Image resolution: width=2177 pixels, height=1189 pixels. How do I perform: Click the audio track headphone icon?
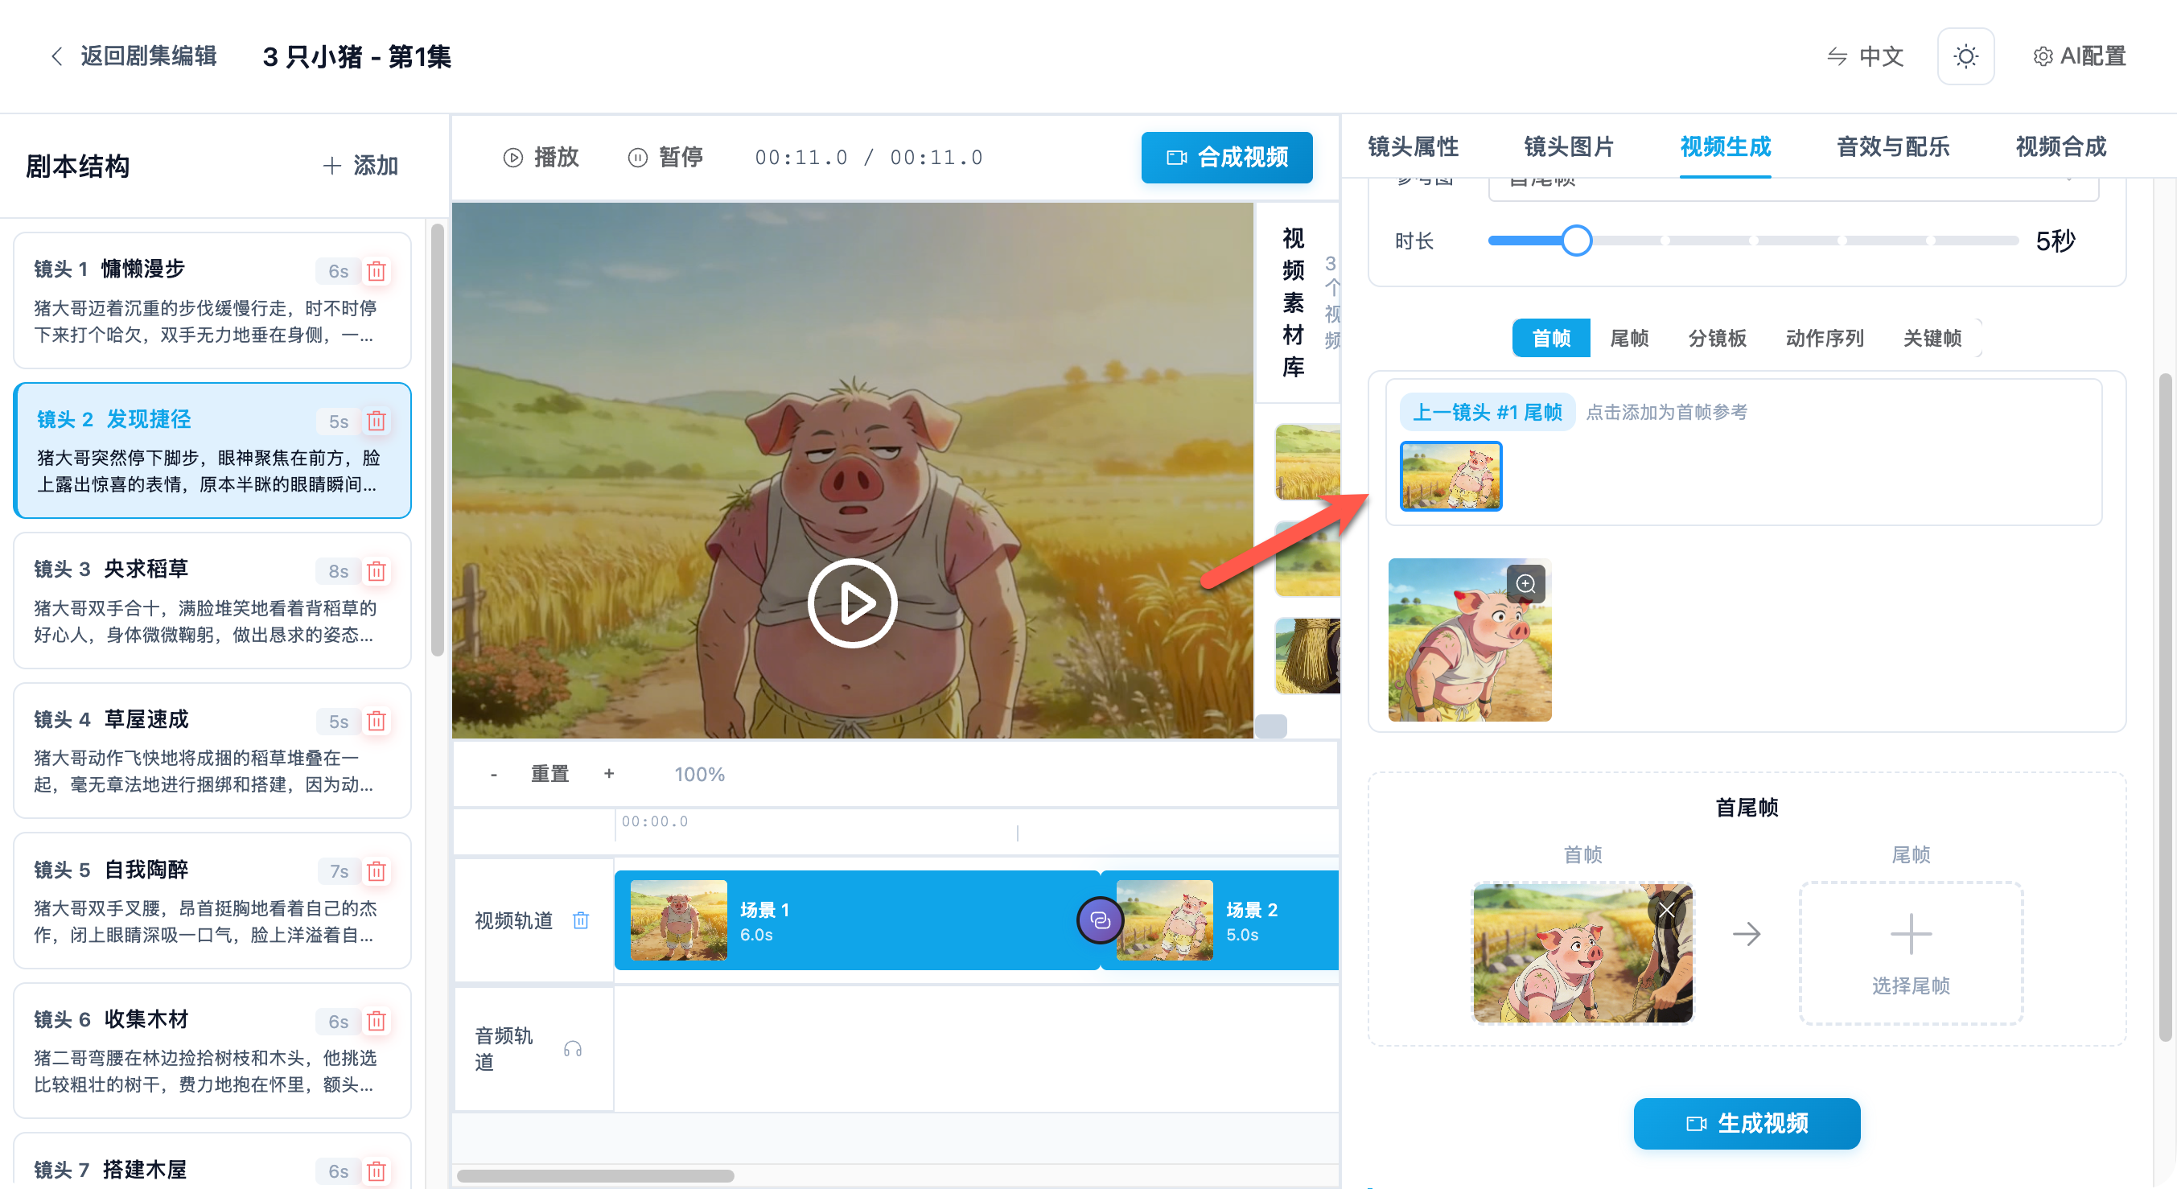(x=572, y=1049)
